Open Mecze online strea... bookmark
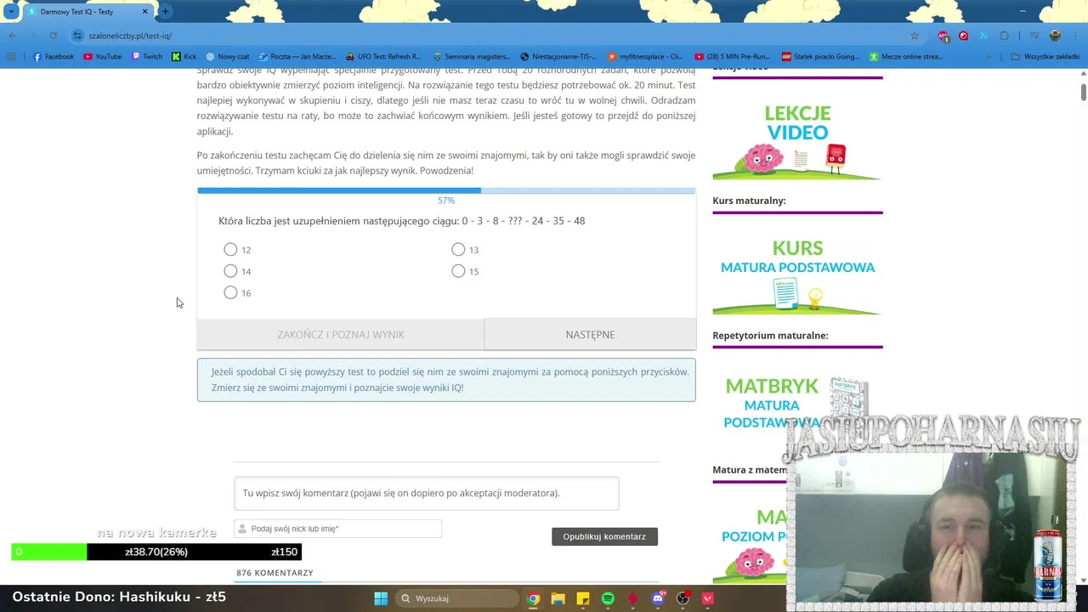The image size is (1088, 612). pyautogui.click(x=906, y=57)
